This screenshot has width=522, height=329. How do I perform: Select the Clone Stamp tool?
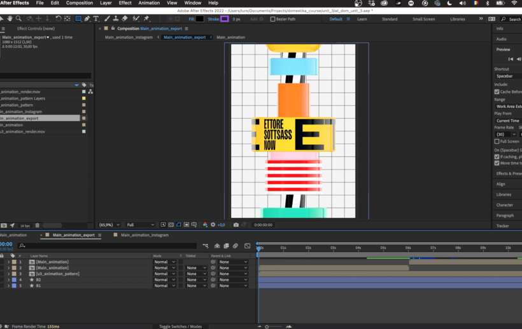(x=115, y=18)
